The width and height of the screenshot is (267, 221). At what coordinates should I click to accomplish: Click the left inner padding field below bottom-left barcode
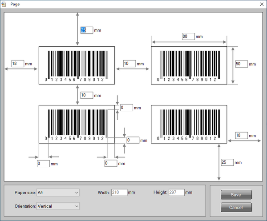43,164
